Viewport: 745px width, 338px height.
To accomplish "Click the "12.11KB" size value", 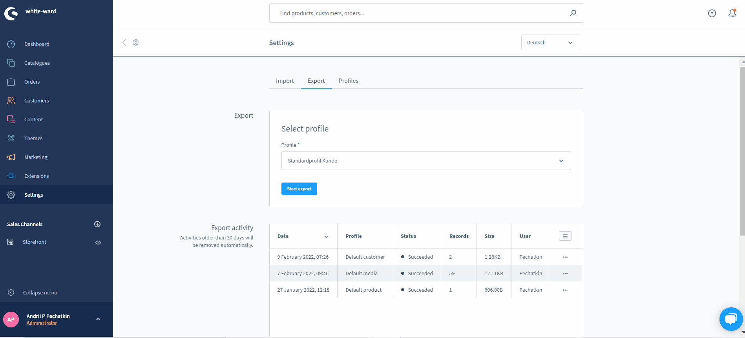I will point(494,273).
